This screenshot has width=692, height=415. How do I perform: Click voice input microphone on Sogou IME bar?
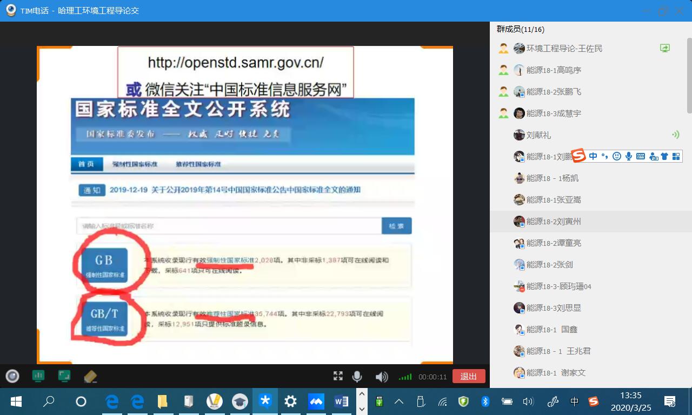(x=629, y=156)
